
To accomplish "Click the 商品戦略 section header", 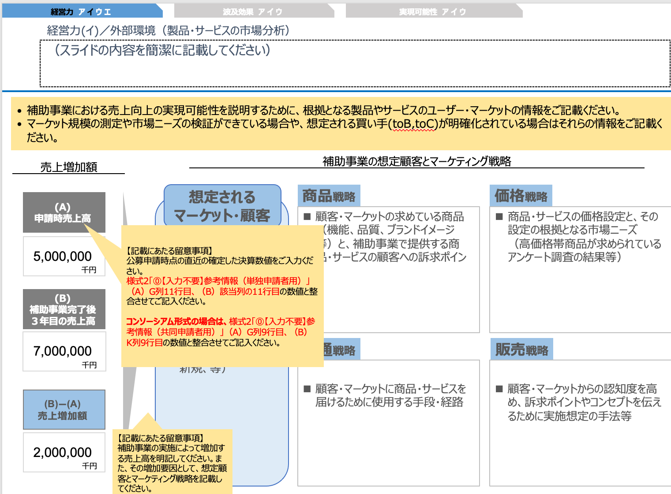I will [x=329, y=194].
